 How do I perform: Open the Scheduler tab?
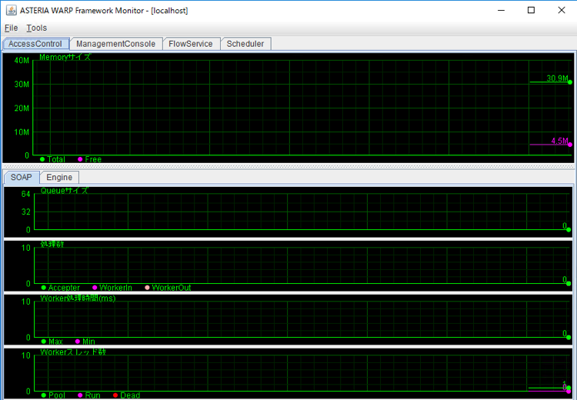(245, 44)
